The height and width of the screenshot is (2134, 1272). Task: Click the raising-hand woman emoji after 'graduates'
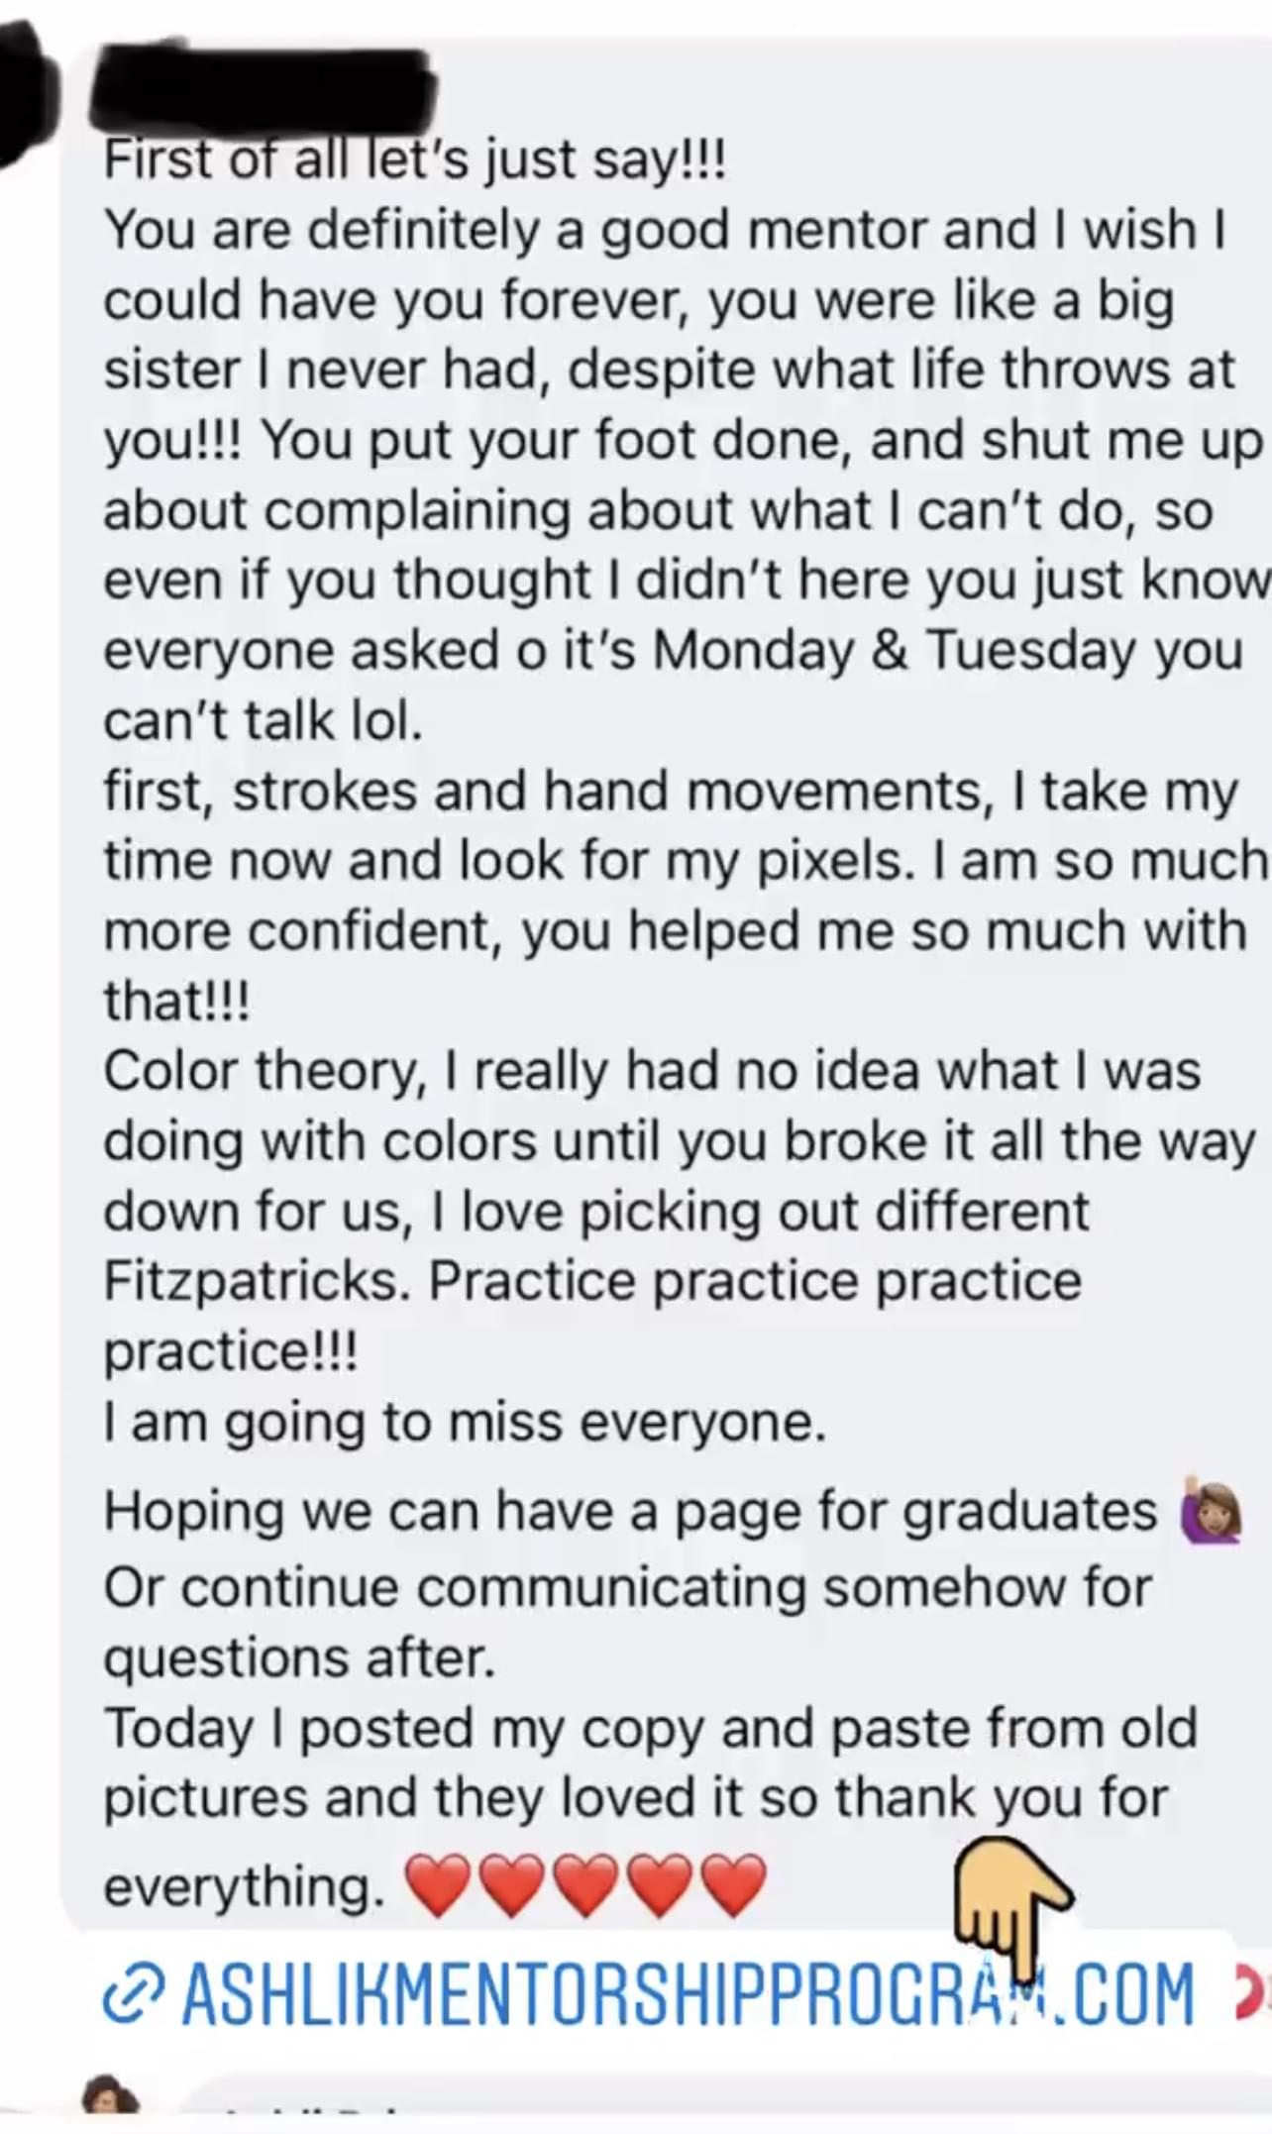click(1211, 1513)
